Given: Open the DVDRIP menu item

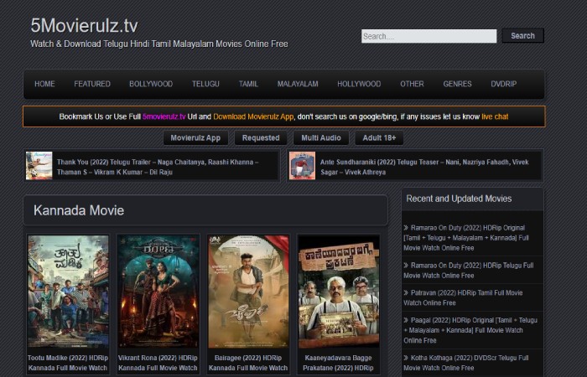Looking at the screenshot, I should tap(504, 84).
